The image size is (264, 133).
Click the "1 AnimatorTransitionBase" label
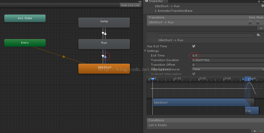(x=174, y=11)
